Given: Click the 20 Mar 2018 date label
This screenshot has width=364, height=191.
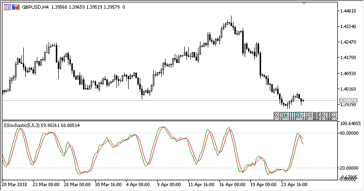Looking at the screenshot, I should pyautogui.click(x=14, y=185).
